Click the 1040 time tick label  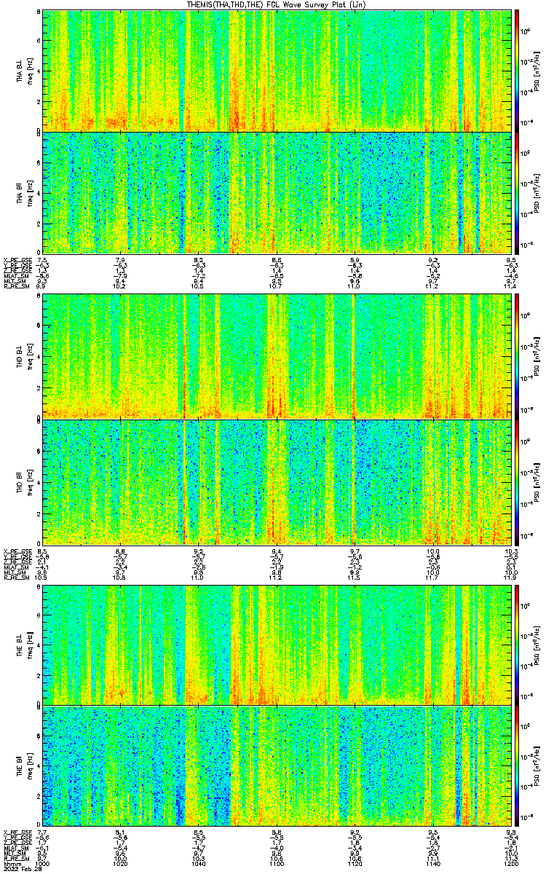click(199, 864)
